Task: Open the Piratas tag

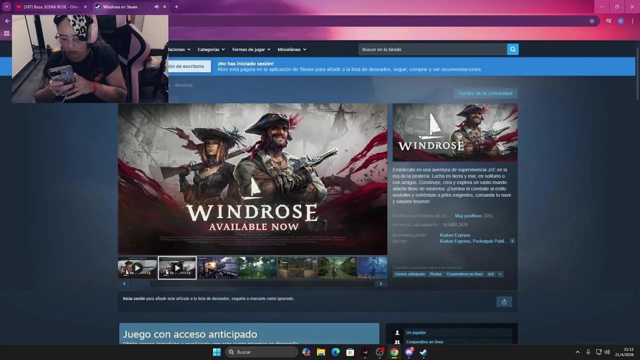Action: 435,274
